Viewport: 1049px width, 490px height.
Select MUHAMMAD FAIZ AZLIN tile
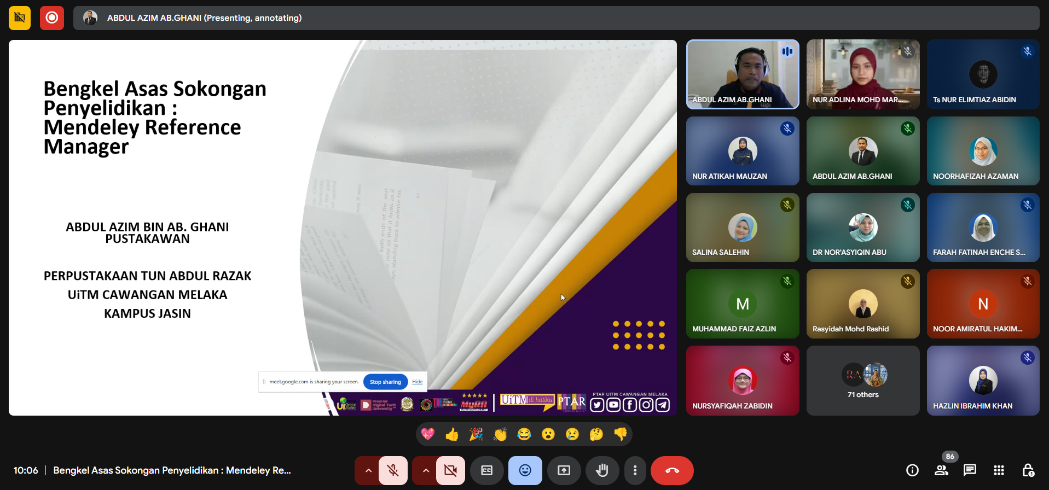tap(743, 304)
